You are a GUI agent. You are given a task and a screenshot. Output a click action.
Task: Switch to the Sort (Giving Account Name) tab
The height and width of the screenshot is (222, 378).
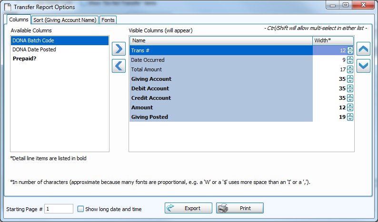[x=65, y=20]
